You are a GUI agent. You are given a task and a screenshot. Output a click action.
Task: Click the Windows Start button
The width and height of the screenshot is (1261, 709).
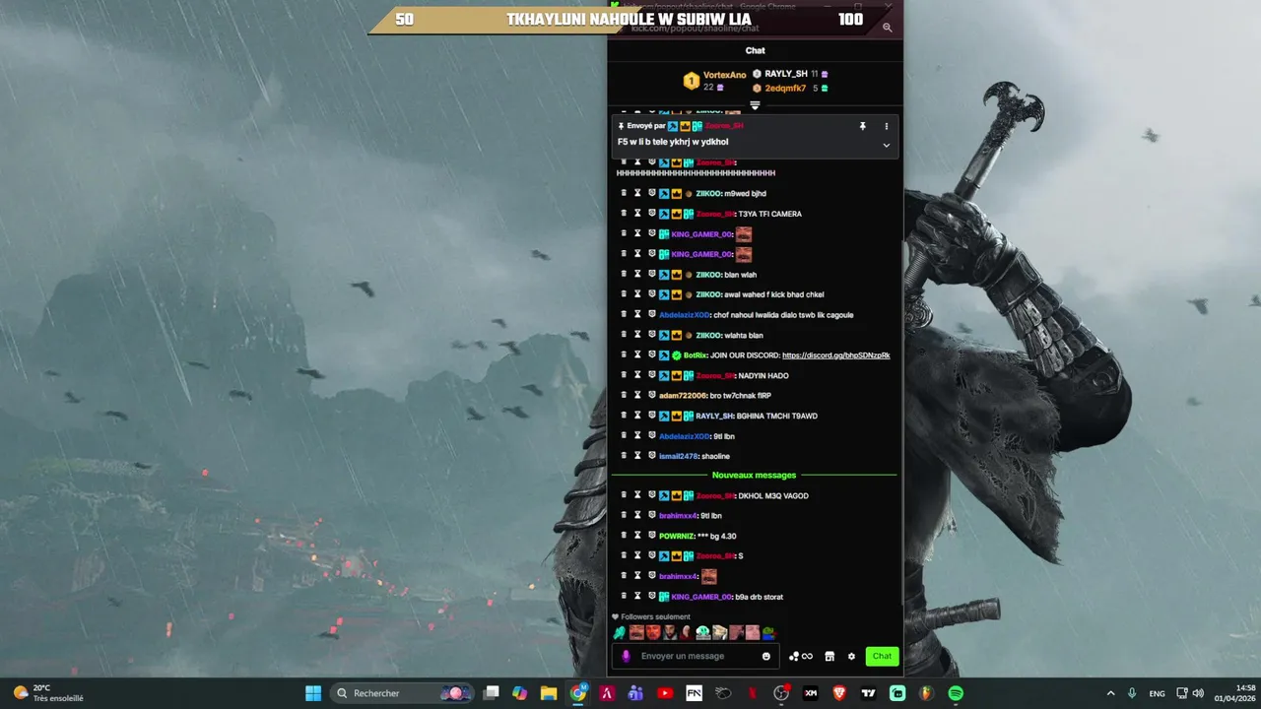[312, 693]
